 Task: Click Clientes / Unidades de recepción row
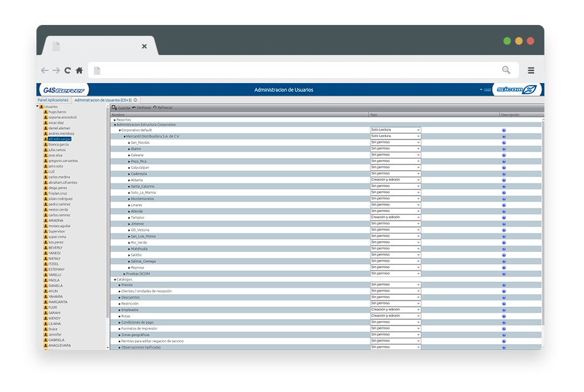point(146,292)
